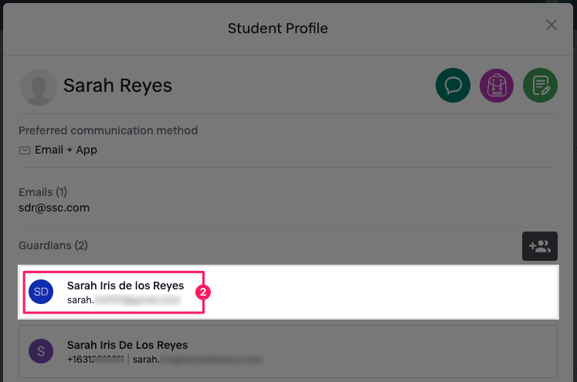Open the purple backpack icon
Image resolution: width=577 pixels, height=382 pixels.
497,85
